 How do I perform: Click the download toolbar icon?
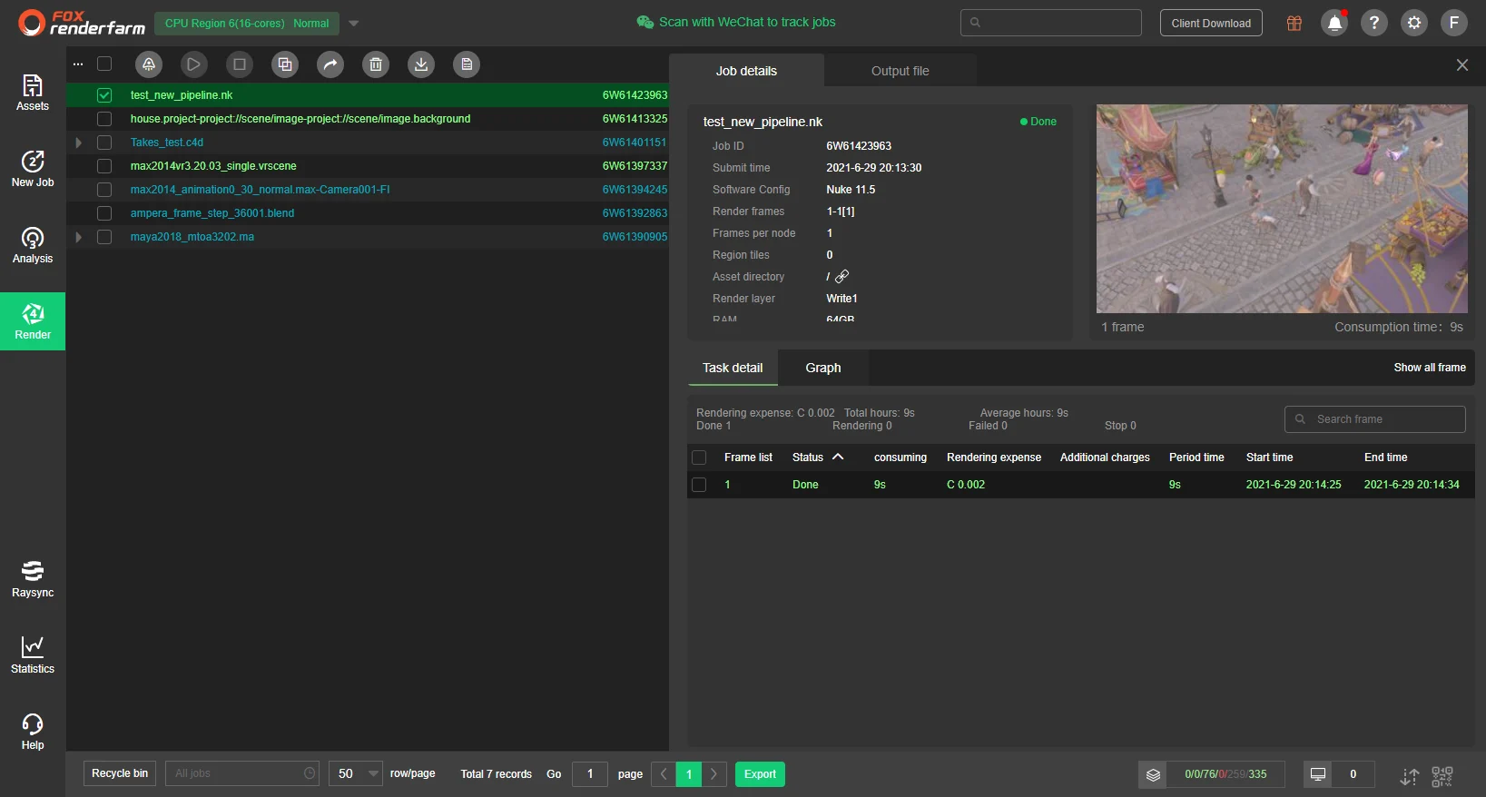pos(421,64)
